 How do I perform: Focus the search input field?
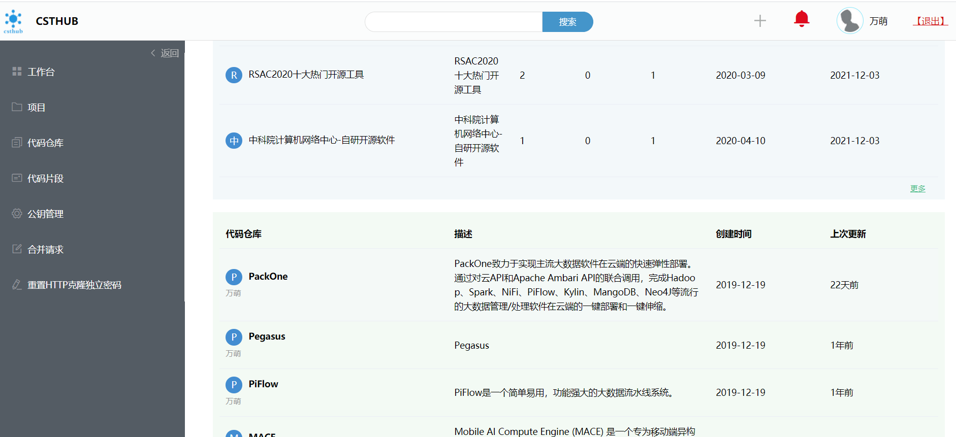click(x=453, y=22)
